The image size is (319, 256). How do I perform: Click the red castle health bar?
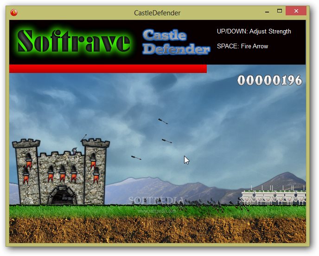108,69
